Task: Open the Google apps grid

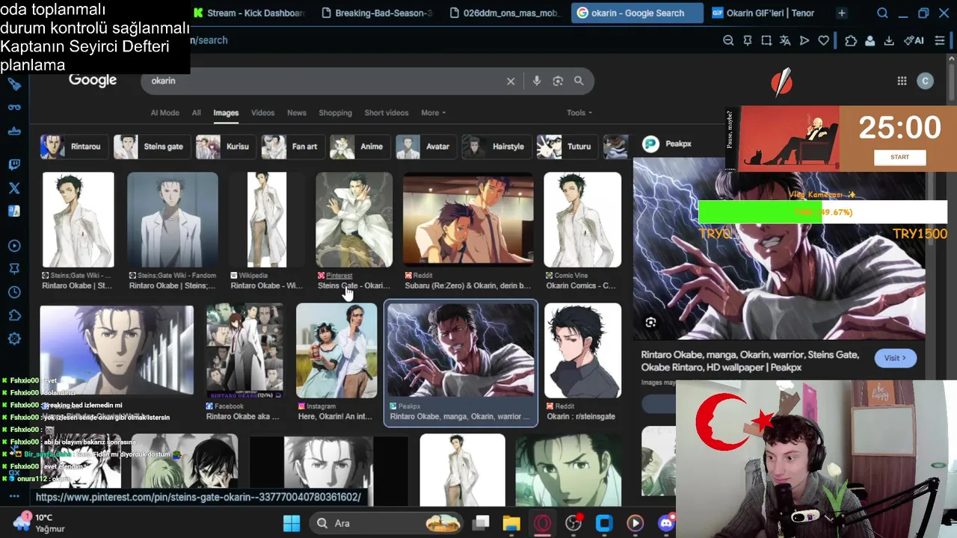Action: tap(902, 81)
